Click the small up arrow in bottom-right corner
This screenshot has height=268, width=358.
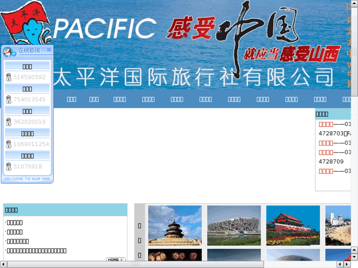point(355,250)
